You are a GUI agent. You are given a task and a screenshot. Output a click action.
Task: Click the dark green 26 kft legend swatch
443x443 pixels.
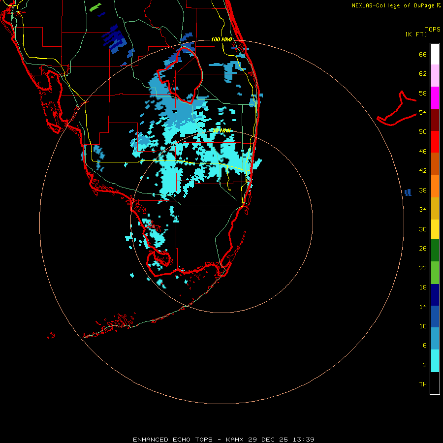click(435, 251)
